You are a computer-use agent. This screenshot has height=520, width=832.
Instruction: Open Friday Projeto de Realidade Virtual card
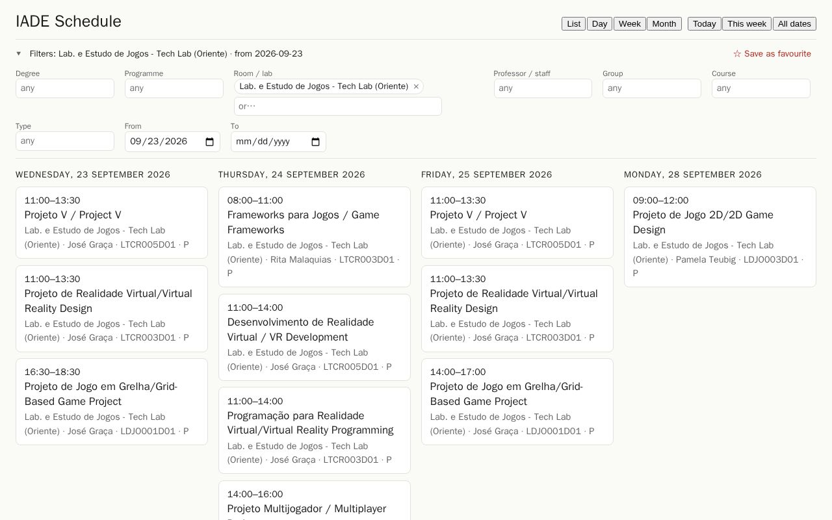point(517,309)
